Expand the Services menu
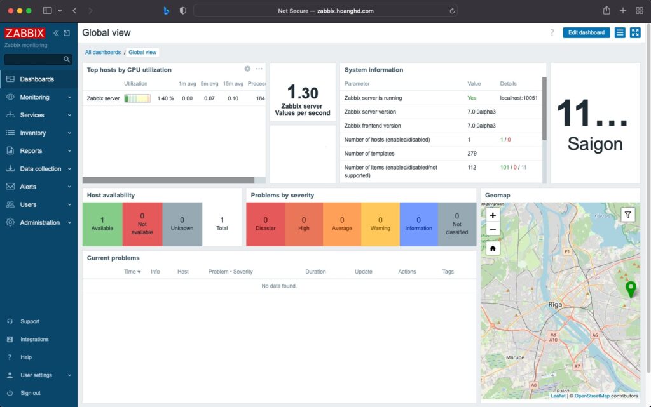This screenshot has width=651, height=407. (x=39, y=115)
